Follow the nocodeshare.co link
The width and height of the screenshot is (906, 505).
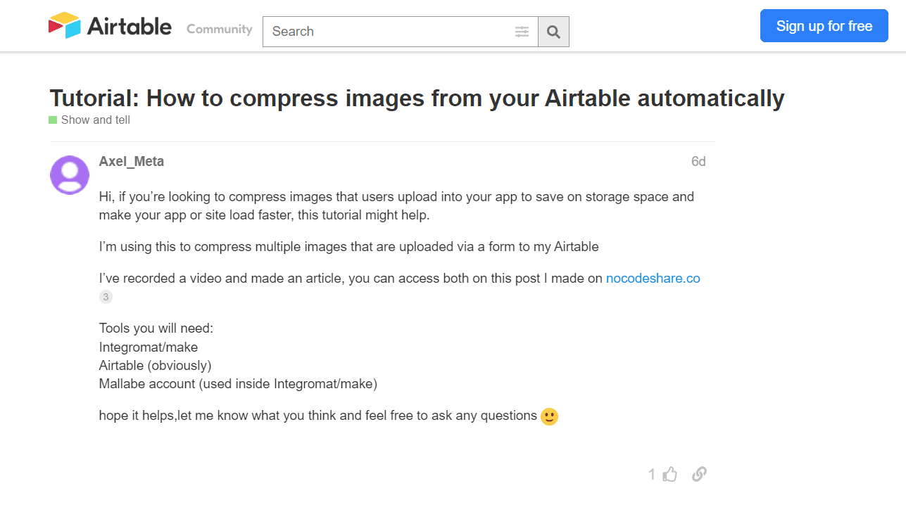653,279
